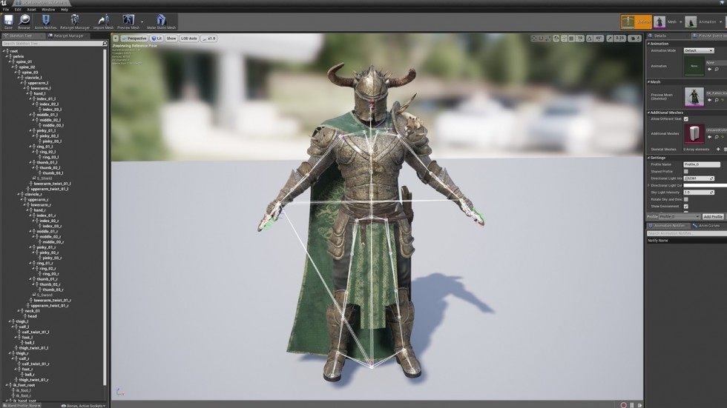Screen dimensions: 727x408
Task: Click the x1.0 playback speed button
Action: 209,39
